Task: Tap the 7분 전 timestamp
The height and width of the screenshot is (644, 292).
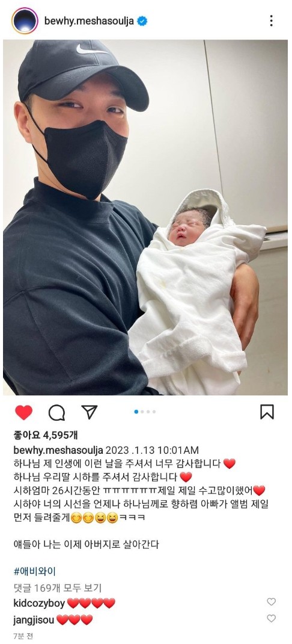Action: click(23, 636)
